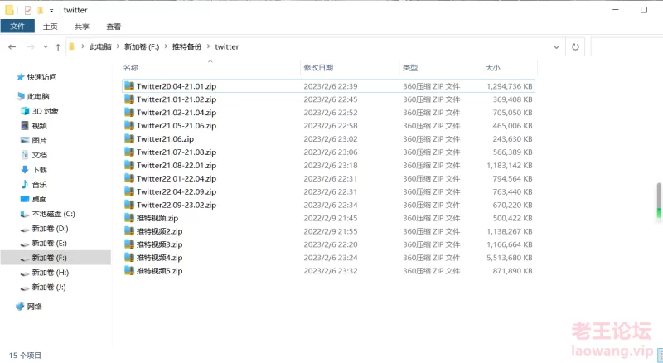Select Twitter21.06.zip file icon
663x363 pixels.
[x=129, y=138]
